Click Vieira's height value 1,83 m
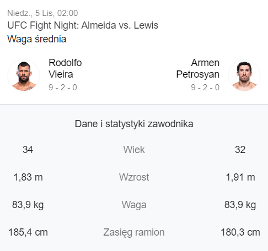The width and height of the screenshot is (268, 251). 28,177
